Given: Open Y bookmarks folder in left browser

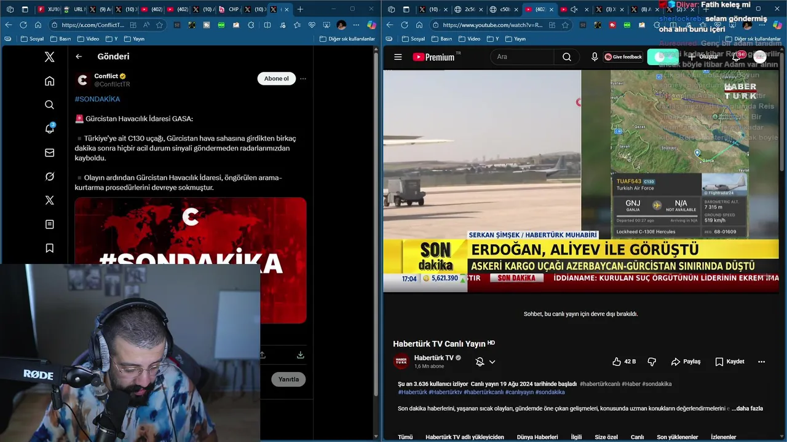Looking at the screenshot, I should [x=111, y=39].
